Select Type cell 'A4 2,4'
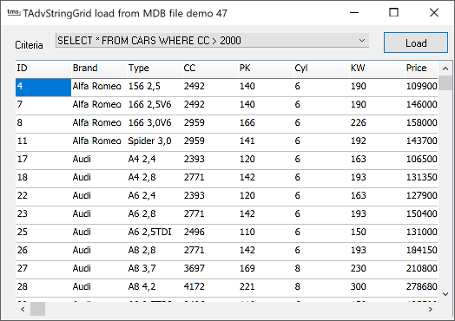Screen dimensions: 455x321 [155, 160]
